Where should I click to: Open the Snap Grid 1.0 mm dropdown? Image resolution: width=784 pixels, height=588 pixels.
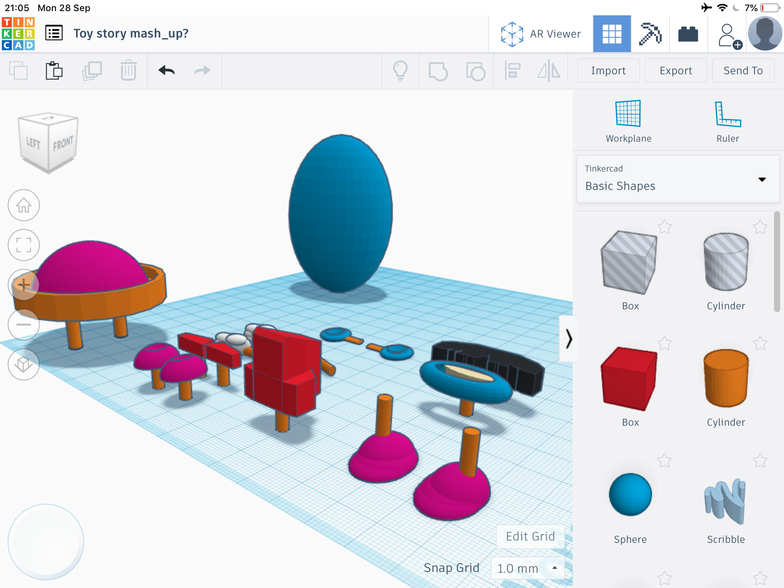527,568
